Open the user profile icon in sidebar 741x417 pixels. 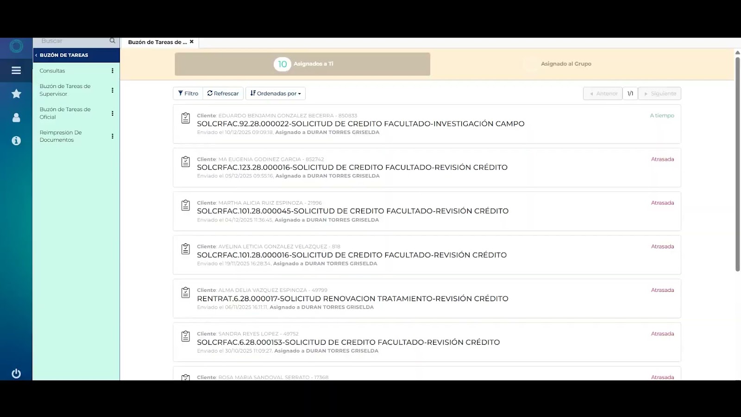tap(16, 117)
